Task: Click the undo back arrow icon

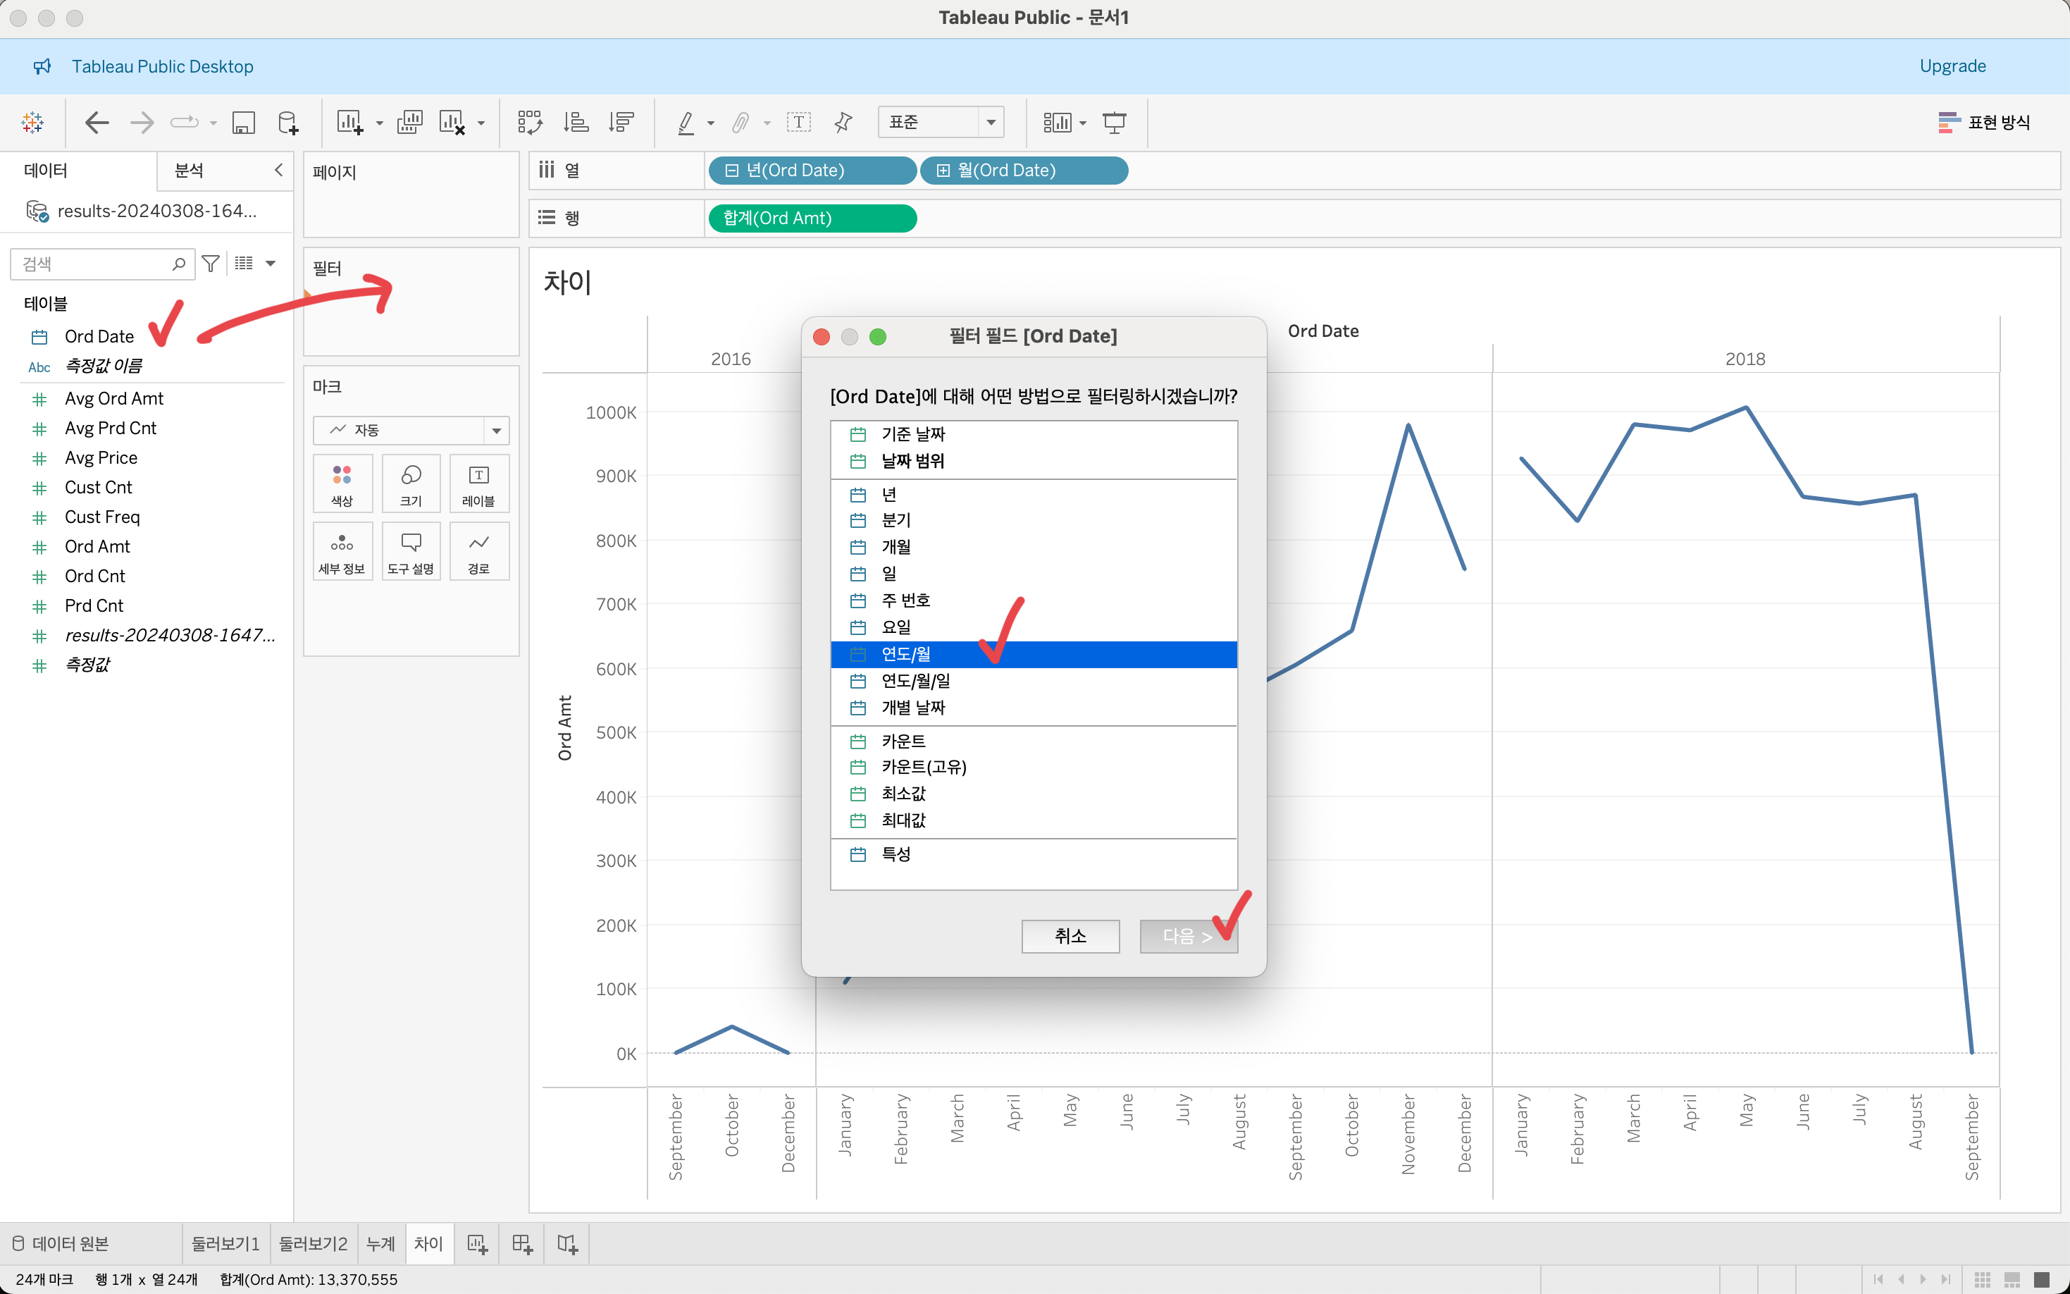Action: (x=97, y=123)
